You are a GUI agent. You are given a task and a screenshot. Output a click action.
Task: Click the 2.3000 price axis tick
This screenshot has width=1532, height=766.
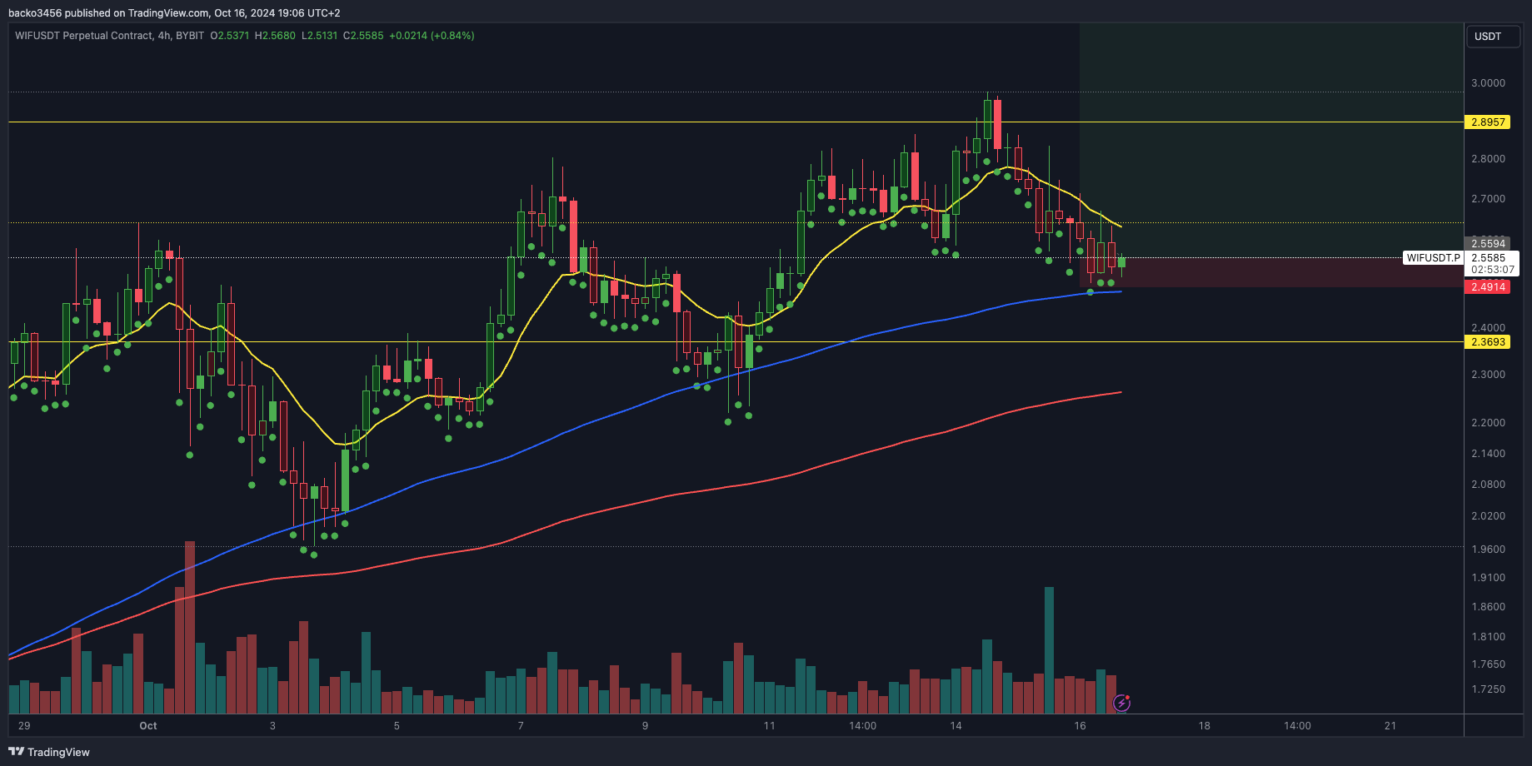(1488, 375)
